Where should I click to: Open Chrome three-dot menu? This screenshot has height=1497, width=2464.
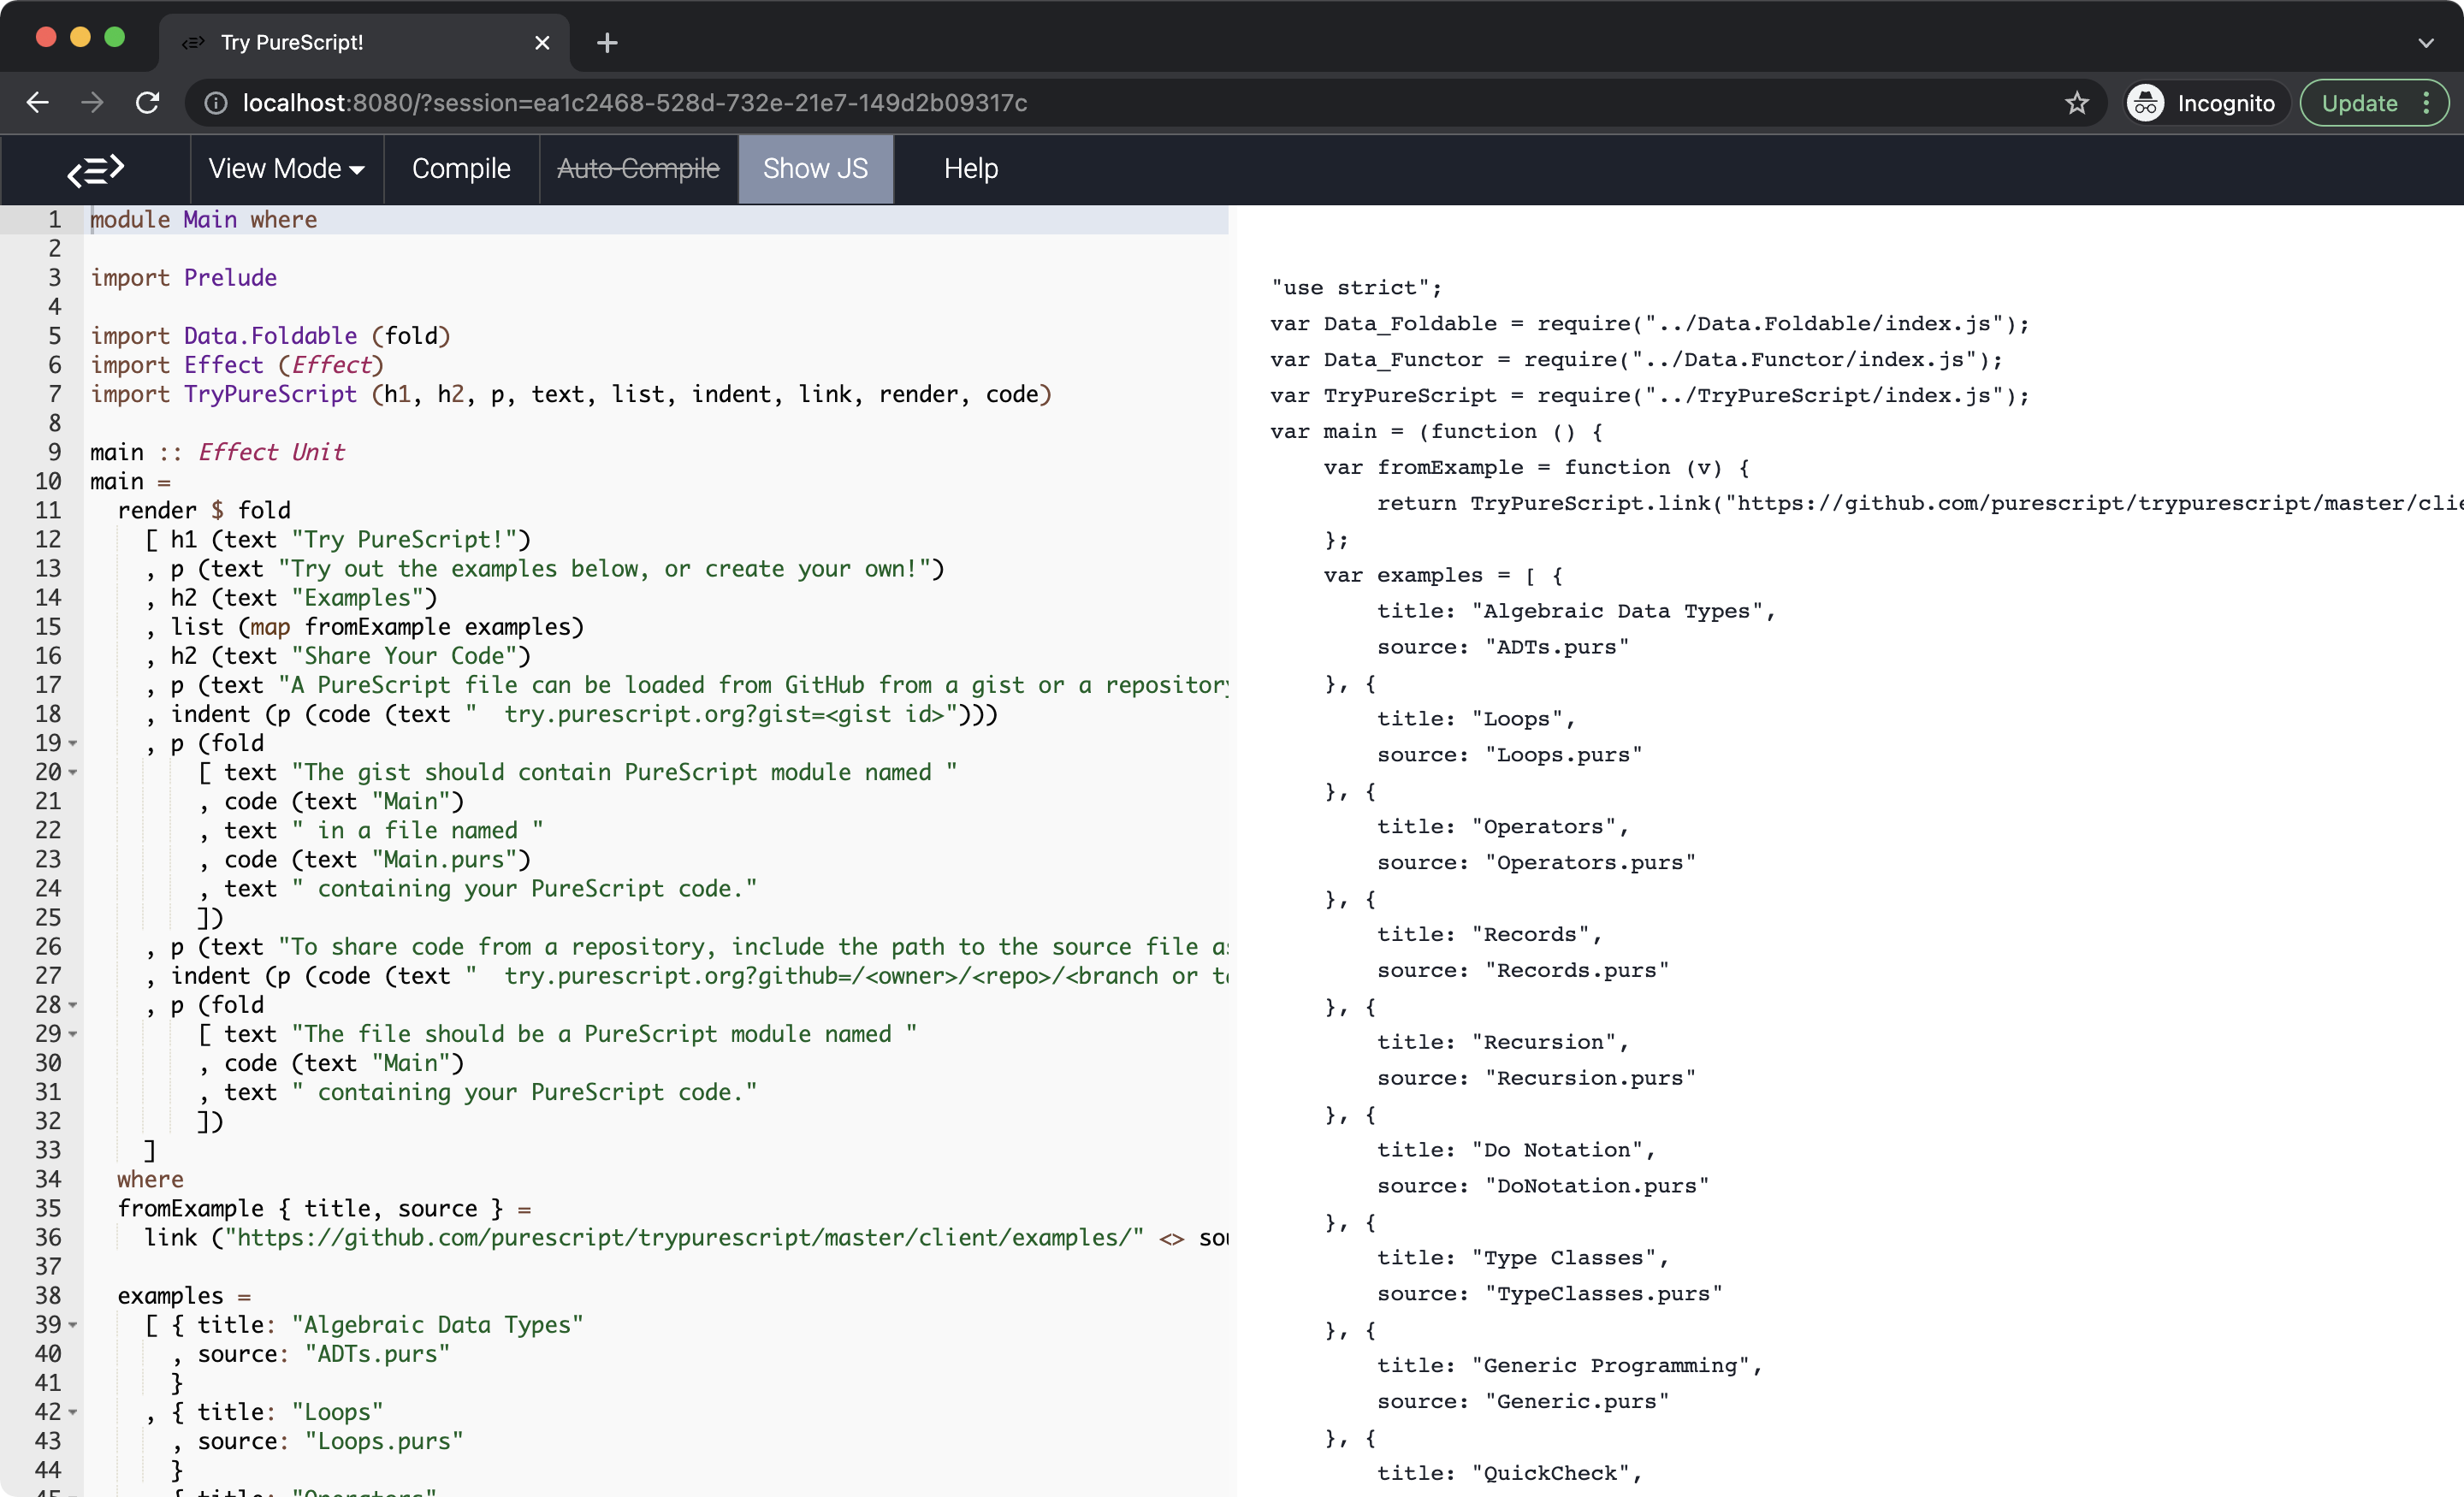click(x=2426, y=103)
